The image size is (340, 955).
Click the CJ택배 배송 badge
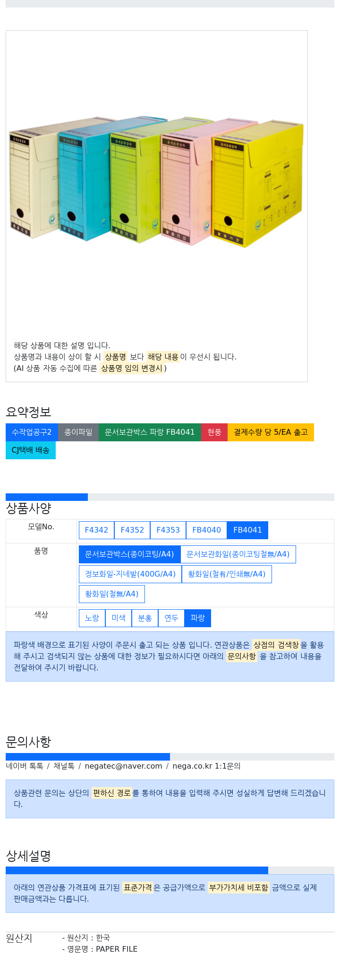tap(31, 450)
